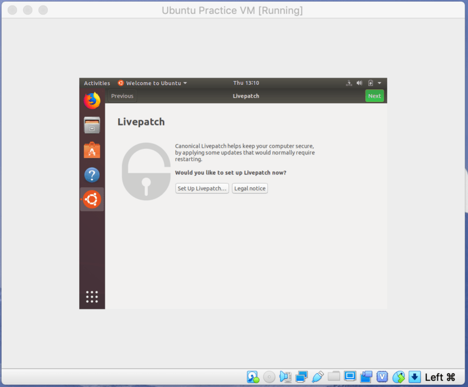Open Firefox from the Ubuntu dock
This screenshot has height=387, width=468.
pyautogui.click(x=92, y=101)
